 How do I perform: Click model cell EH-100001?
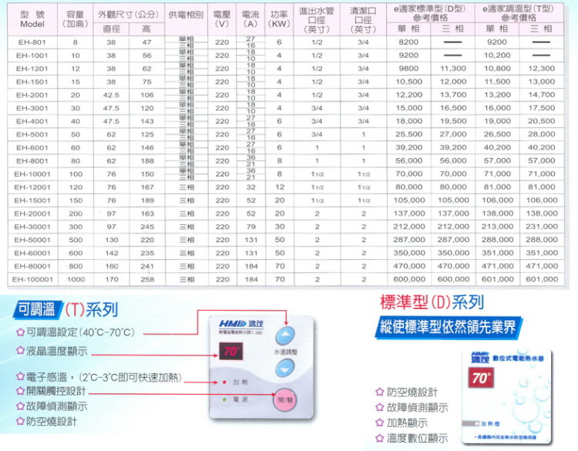[32, 280]
